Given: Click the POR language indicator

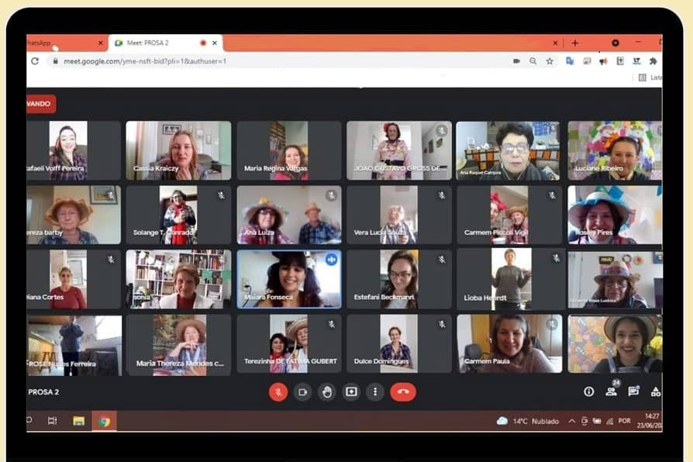Looking at the screenshot, I should (x=625, y=421).
